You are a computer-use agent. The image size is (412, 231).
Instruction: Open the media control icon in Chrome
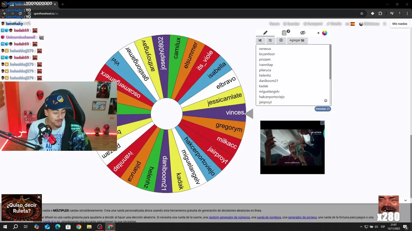pos(392,13)
